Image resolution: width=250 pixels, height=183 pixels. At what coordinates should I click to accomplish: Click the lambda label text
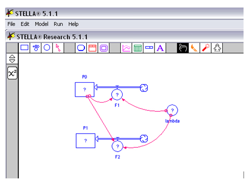pyautogui.click(x=173, y=121)
